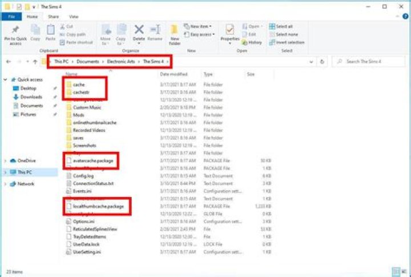Expand the This PC tree node
Screen dimensions: 411x277
click(x=5, y=172)
